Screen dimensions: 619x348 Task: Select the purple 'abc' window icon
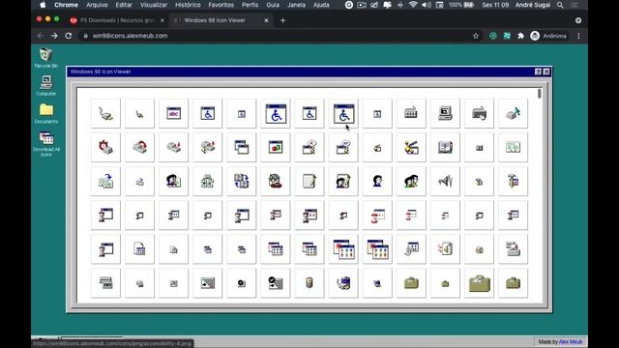[x=174, y=114]
